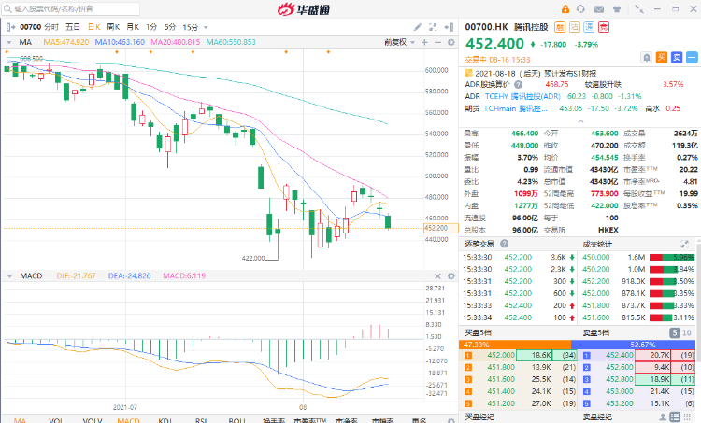The width and height of the screenshot is (701, 423).
Task: Close the MACD indicator panel
Action: [437, 276]
